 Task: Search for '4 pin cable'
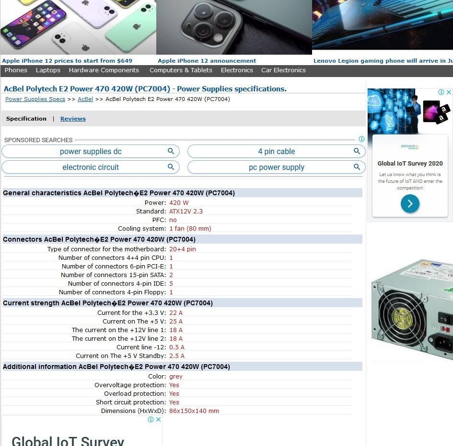click(x=277, y=151)
